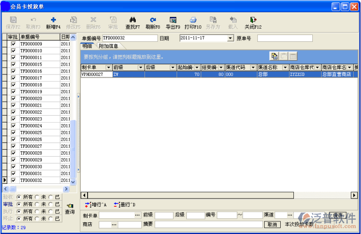The image size is (361, 234).
Task: Click the 原单号 input field
Action: coord(285,38)
